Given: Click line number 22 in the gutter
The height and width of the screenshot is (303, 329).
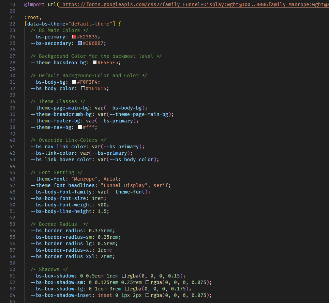Looking at the screenshot, I should click(x=12, y=24).
